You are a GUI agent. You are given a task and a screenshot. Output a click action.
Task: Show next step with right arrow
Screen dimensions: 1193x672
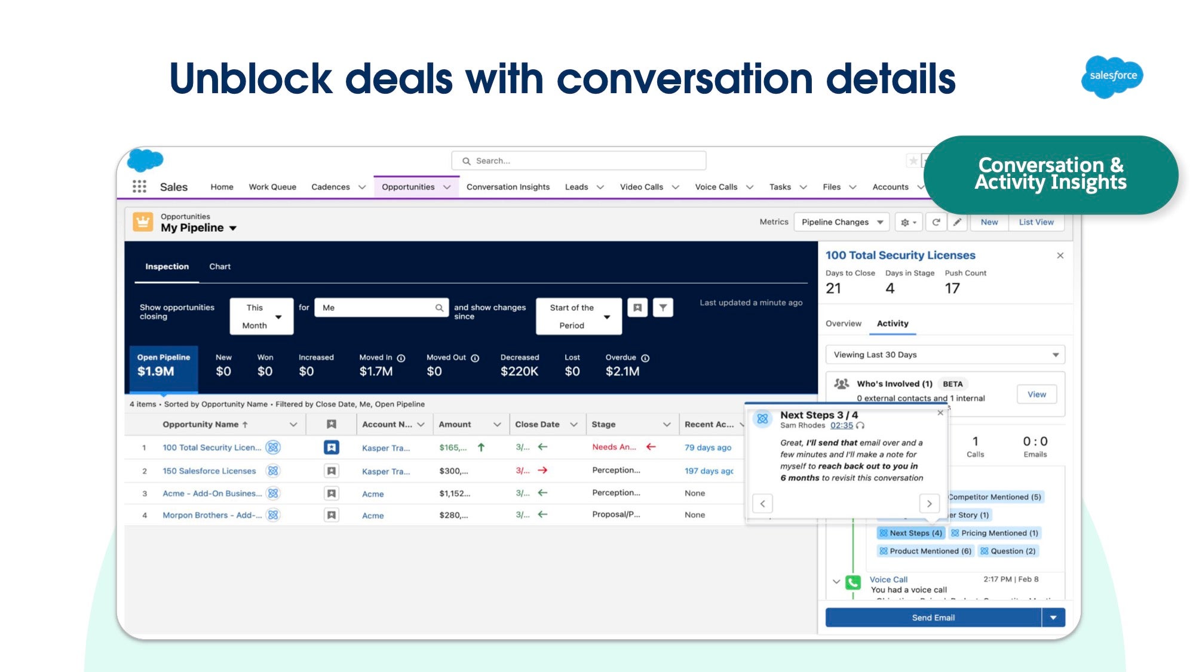[929, 504]
